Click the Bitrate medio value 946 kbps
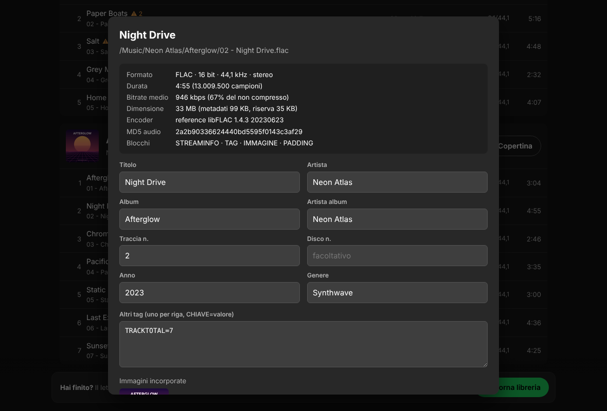Screen dimensions: 607x411 [232, 98]
